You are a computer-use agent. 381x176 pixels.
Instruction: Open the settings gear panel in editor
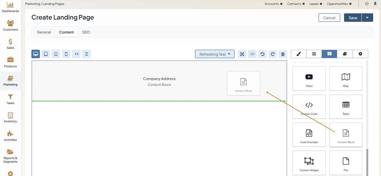(x=360, y=54)
